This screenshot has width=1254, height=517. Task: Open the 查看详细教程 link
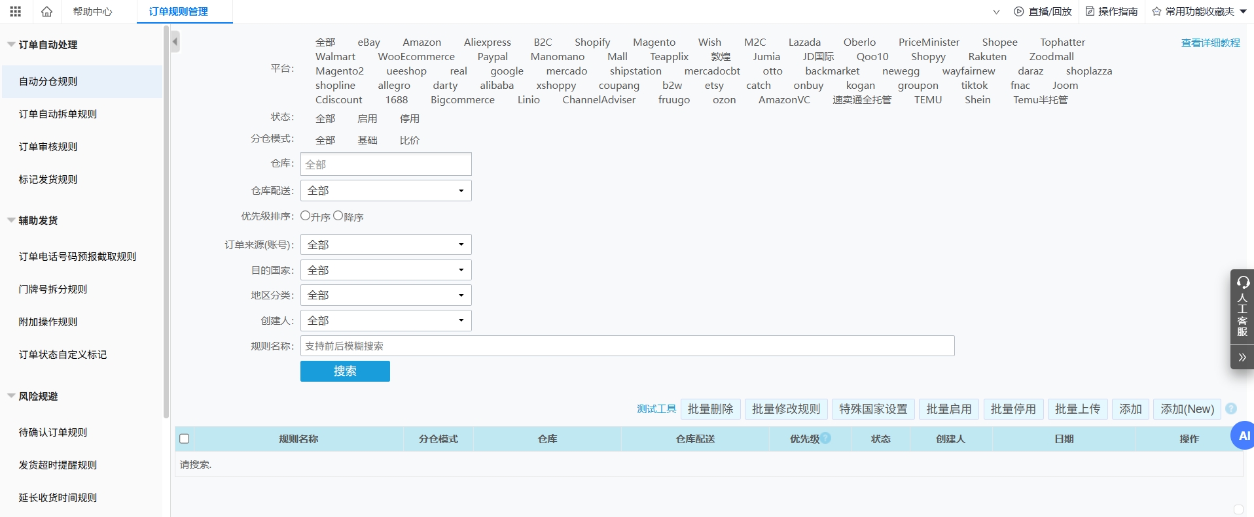1211,43
